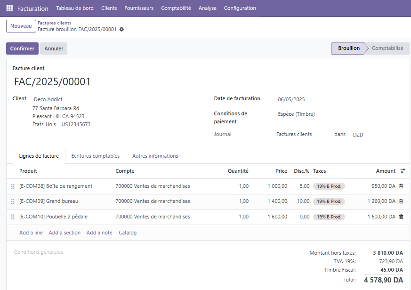
Task: Select the Comptabilisé status stage
Action: point(387,48)
